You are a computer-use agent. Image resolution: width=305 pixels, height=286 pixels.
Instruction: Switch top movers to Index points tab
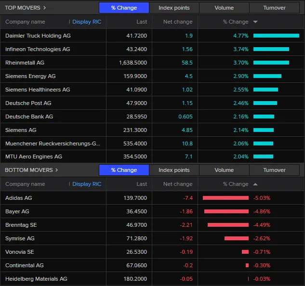coord(174,8)
